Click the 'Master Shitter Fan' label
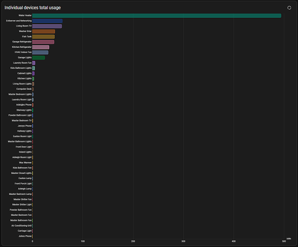298x247 pixels. (23, 200)
